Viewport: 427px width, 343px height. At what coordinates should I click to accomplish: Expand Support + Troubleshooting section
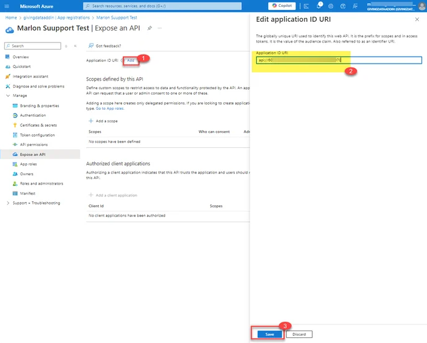(x=8, y=203)
